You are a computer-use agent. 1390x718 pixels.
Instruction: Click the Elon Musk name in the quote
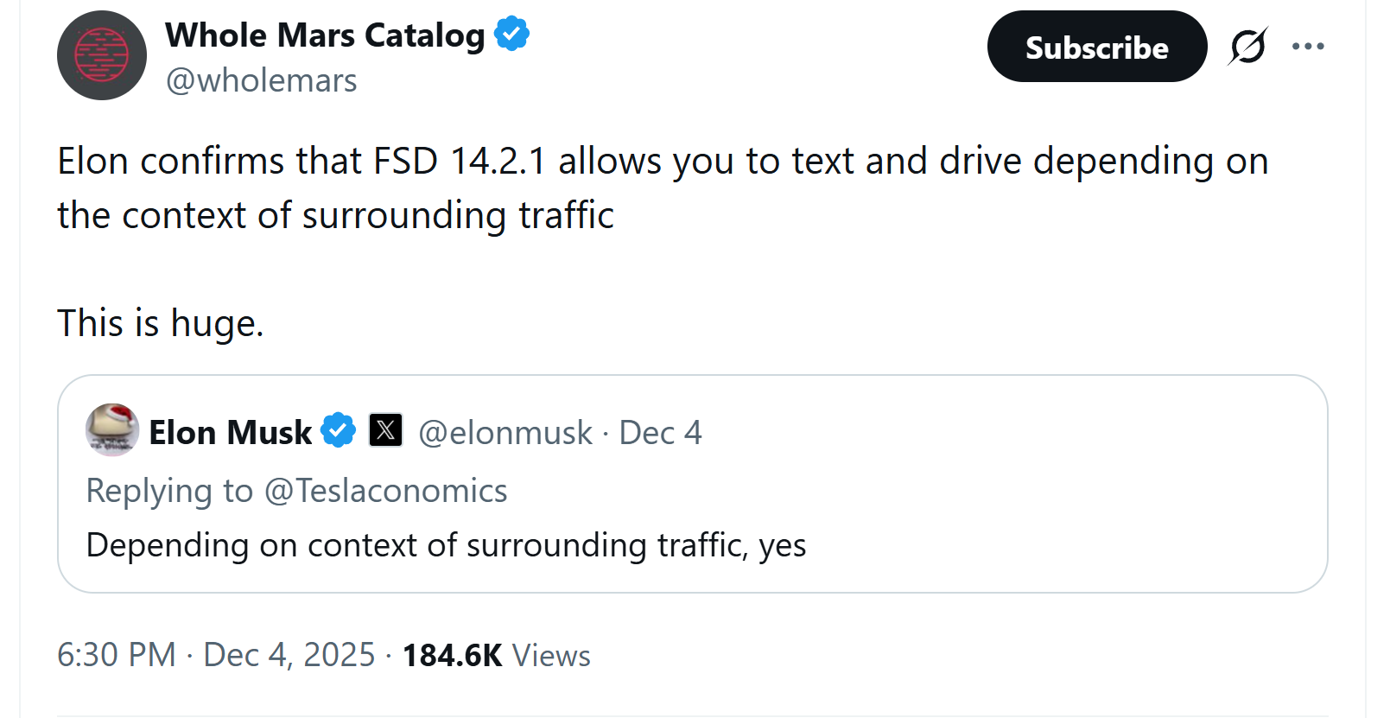pyautogui.click(x=230, y=432)
